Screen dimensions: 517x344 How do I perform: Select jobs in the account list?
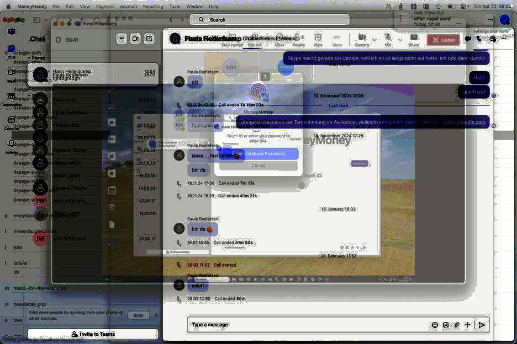[18, 247]
